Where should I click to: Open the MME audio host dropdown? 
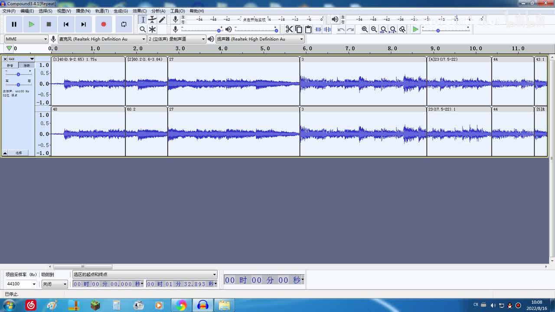point(26,39)
